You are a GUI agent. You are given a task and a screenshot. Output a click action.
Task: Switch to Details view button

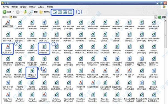point(70,12)
